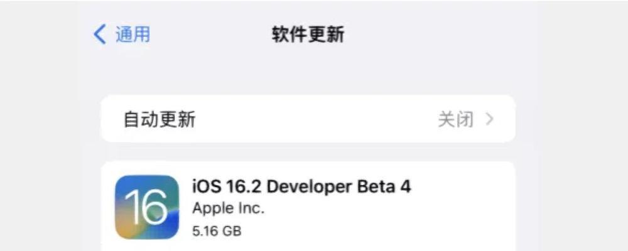This screenshot has width=628, height=251.
Task: Click the Apple Inc. developer label
Action: point(229,208)
